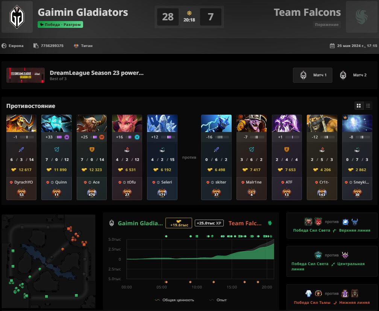This screenshot has width=379, height=311.
Task: Click the +25.0тыс XP advantage badge
Action: tap(209, 223)
